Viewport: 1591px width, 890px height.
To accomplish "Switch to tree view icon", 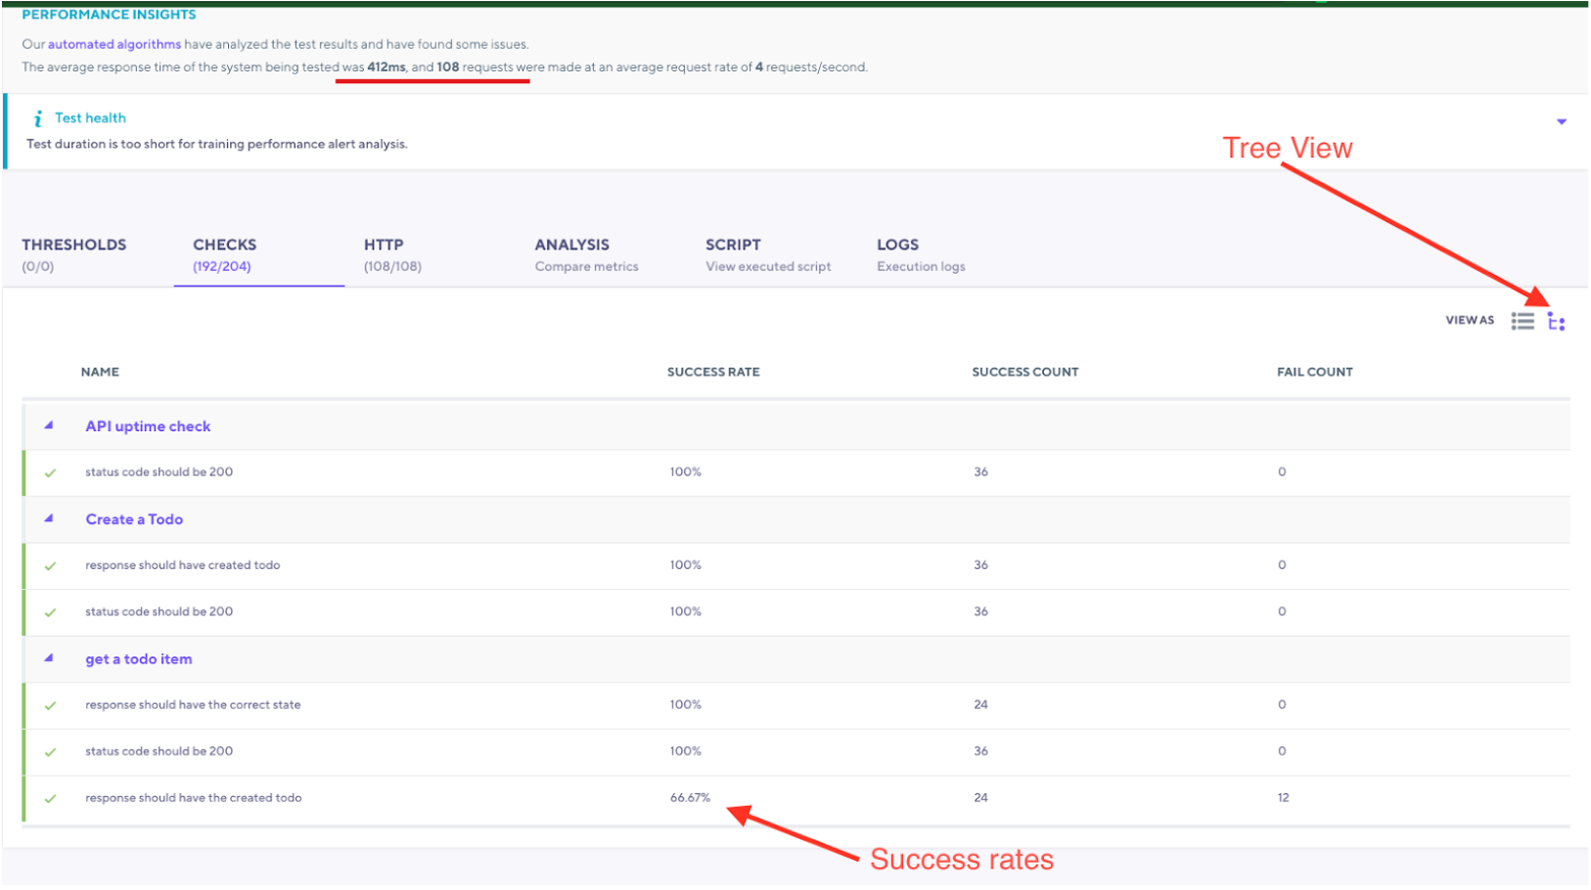I will coord(1556,321).
